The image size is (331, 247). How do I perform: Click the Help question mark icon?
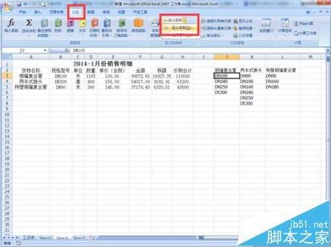[x=308, y=12]
